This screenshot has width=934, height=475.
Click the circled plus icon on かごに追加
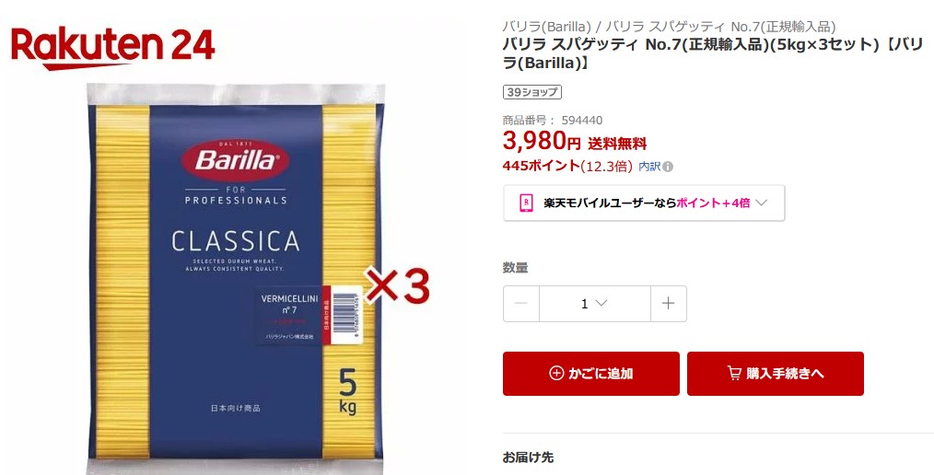[556, 373]
